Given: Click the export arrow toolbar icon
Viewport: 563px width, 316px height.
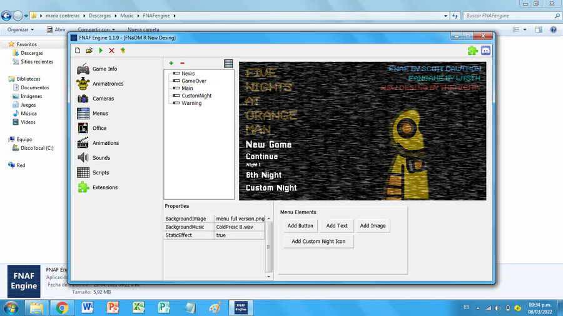Looking at the screenshot, I should click(123, 51).
